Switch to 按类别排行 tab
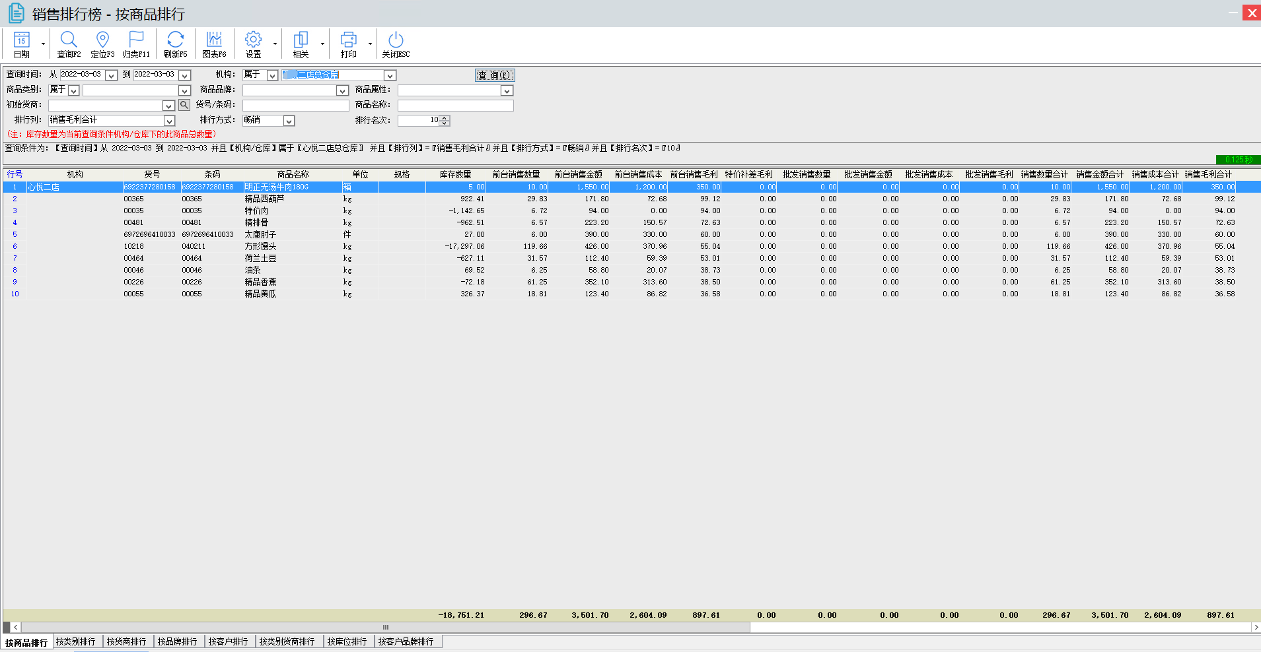Viewport: 1261px width, 652px height. [x=76, y=641]
